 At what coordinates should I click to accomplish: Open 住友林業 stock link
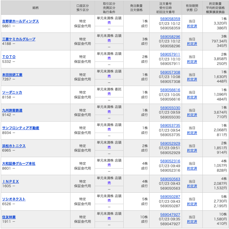point(9,217)
